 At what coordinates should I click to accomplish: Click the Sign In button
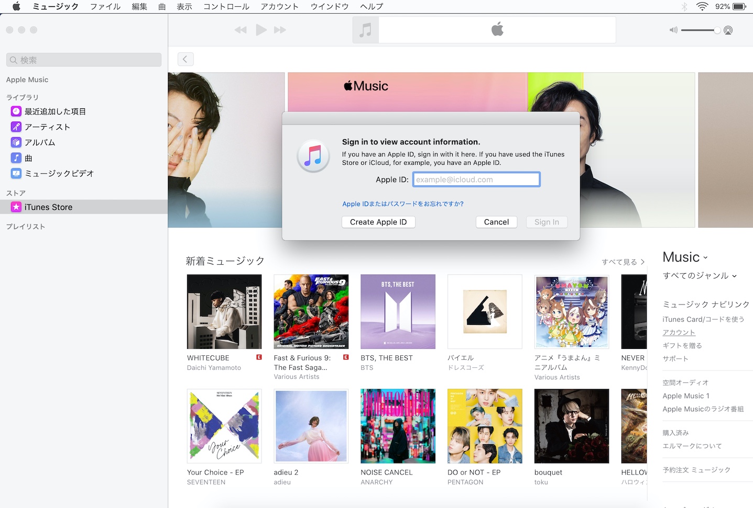pos(547,222)
